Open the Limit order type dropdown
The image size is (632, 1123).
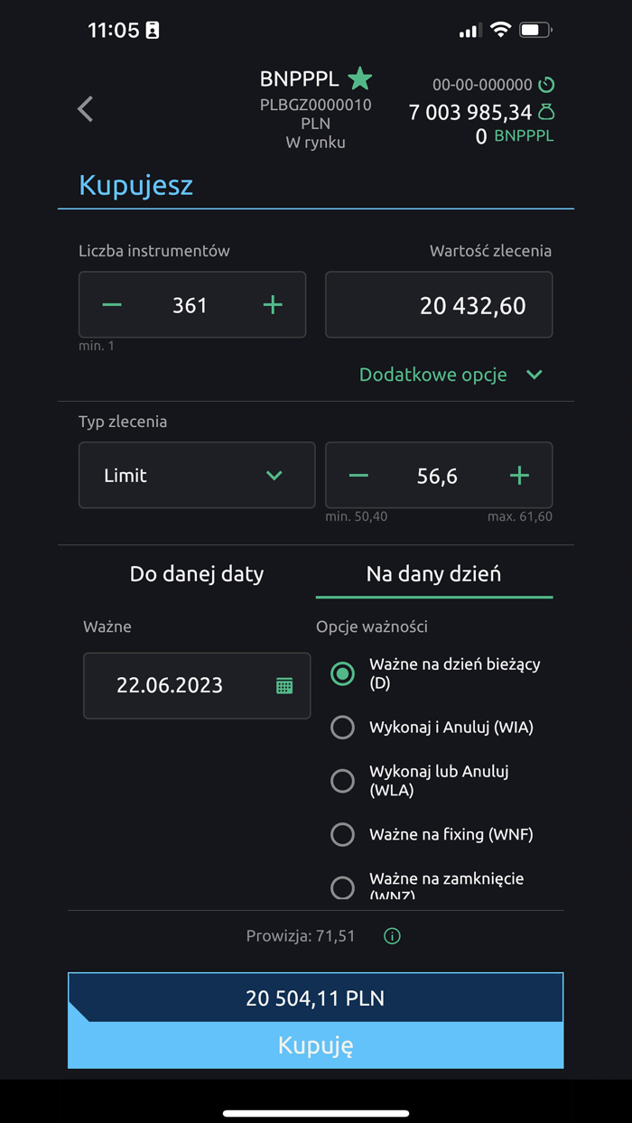(197, 476)
